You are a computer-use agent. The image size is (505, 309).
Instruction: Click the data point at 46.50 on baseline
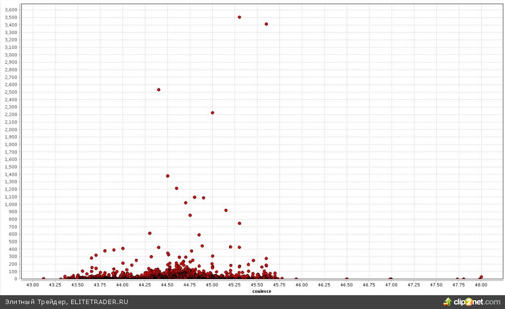pos(347,279)
